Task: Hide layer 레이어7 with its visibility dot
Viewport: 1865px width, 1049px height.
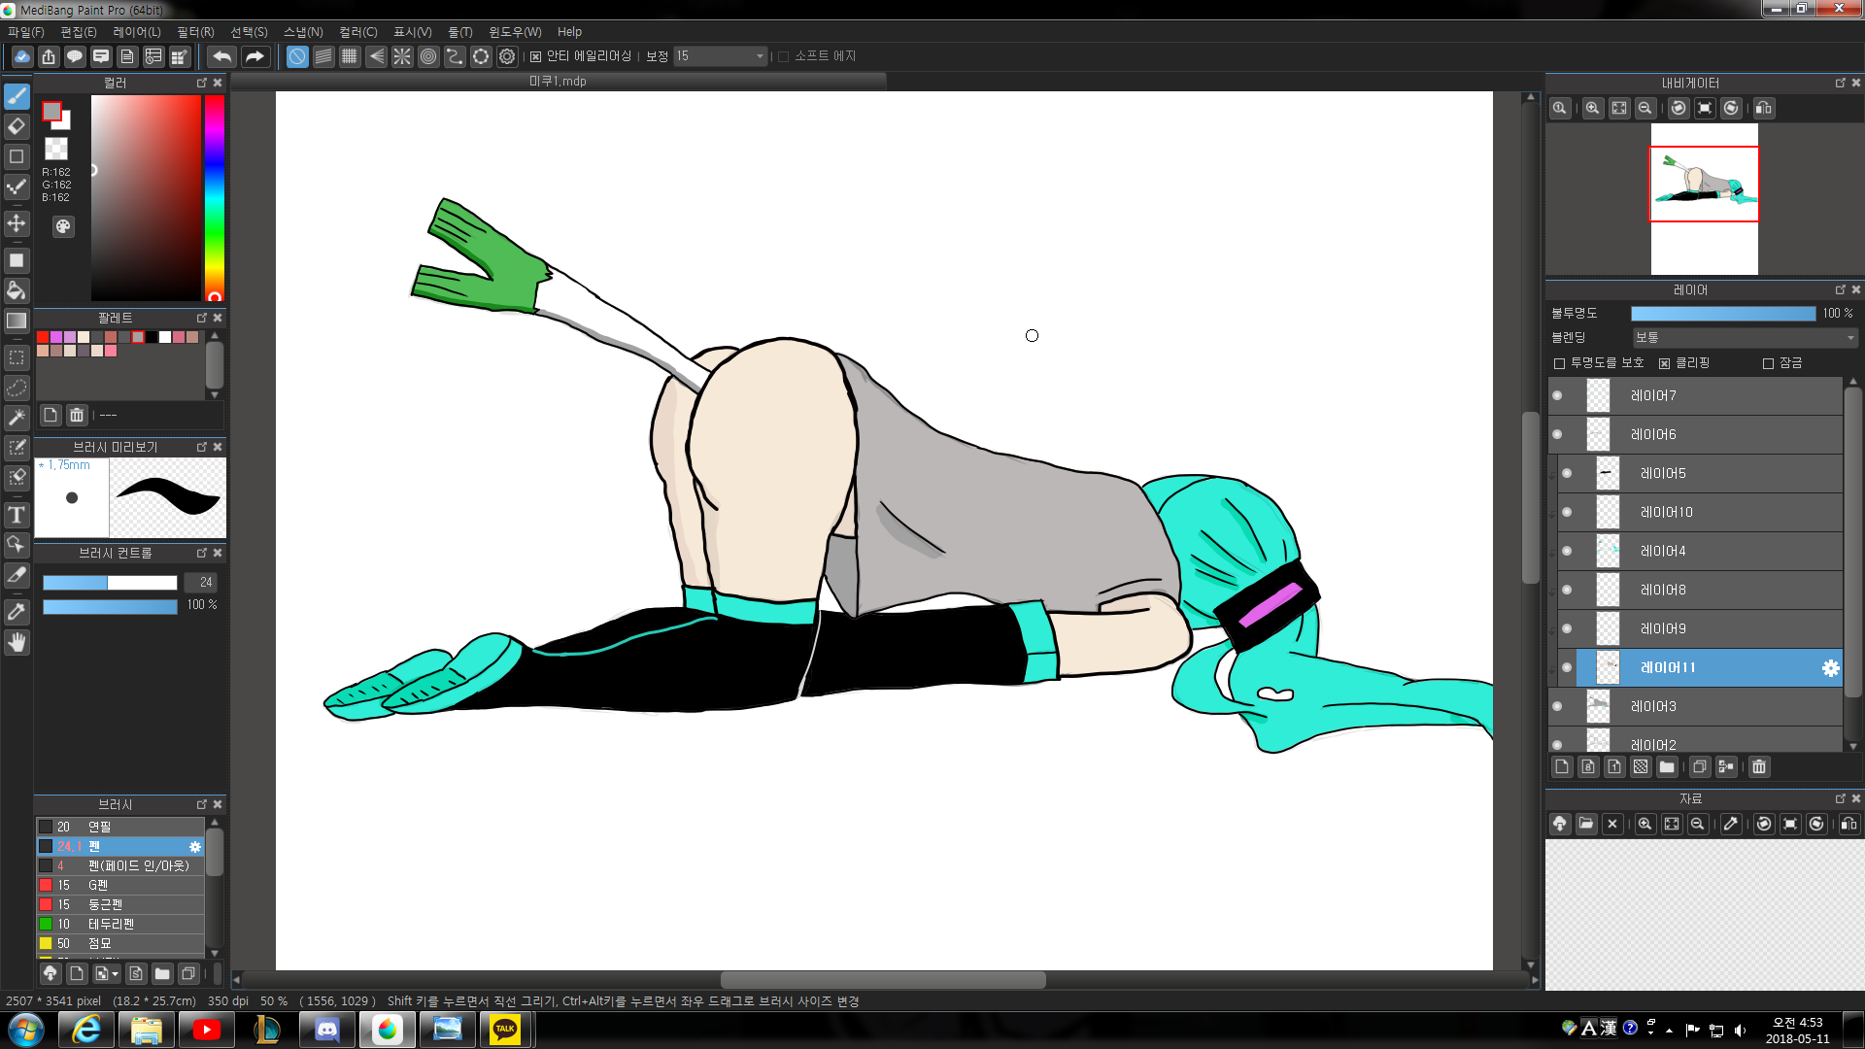Action: tap(1557, 395)
